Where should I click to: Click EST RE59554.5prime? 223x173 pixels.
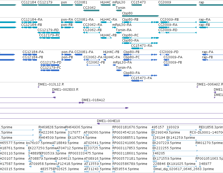tap(126, 169)
